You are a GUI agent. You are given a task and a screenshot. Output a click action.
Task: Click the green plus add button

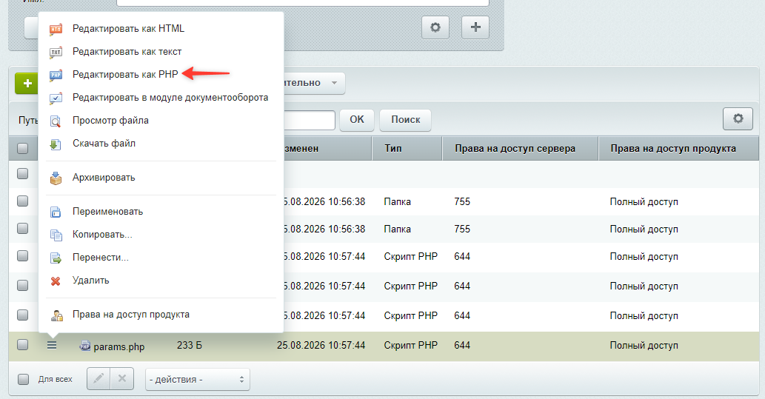(27, 84)
